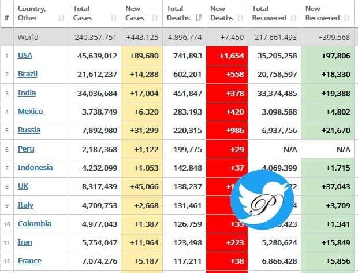Select the India link
The height and width of the screenshot is (273, 358).
25,93
